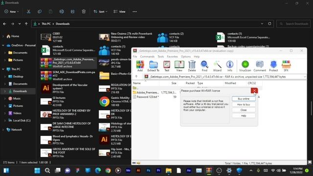Image resolution: width=313 pixels, height=176 pixels.
Task: Open See more options in Explorer
Action: pyautogui.click(x=135, y=12)
